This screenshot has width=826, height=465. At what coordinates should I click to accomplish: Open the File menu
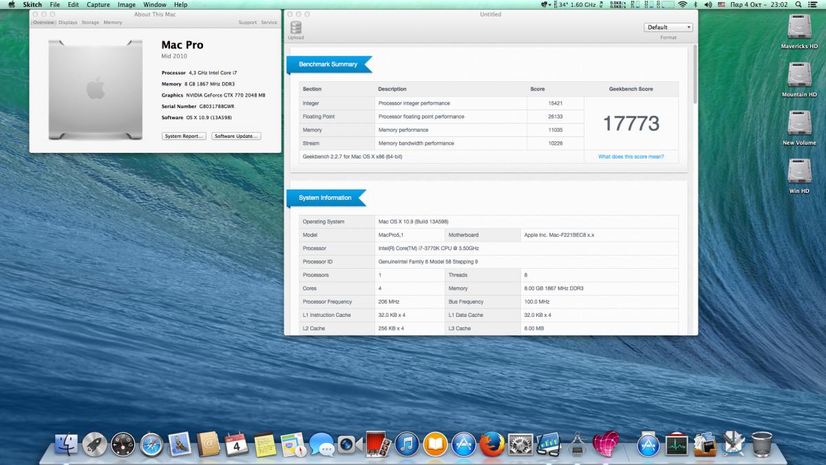(x=55, y=5)
